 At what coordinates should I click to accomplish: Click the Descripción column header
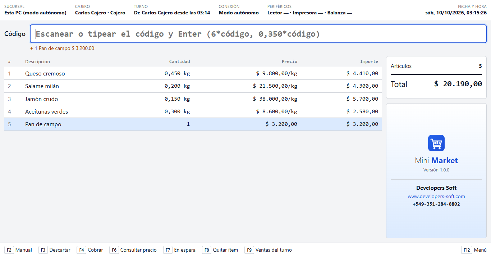click(x=37, y=61)
